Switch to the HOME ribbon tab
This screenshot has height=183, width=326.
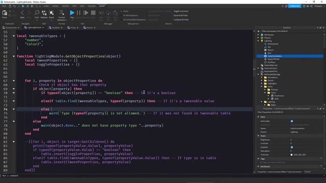coord(46,6)
